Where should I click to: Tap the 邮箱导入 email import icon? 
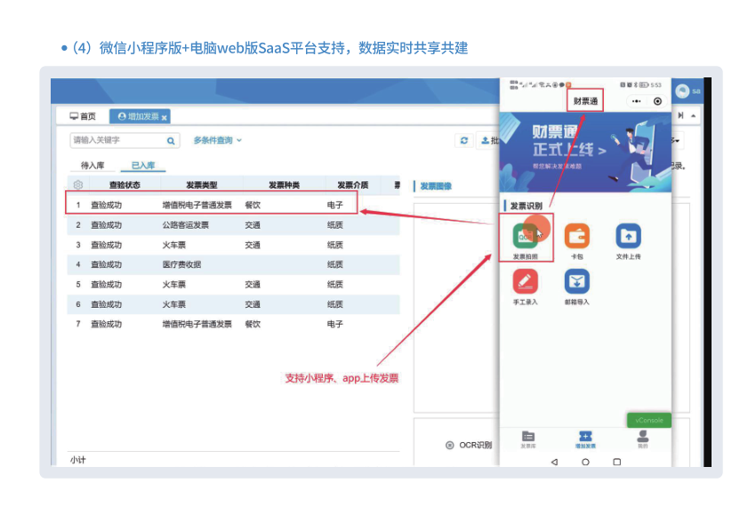click(x=577, y=282)
